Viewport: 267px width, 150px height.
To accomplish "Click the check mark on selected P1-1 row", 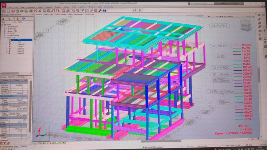I will [x=13, y=40].
